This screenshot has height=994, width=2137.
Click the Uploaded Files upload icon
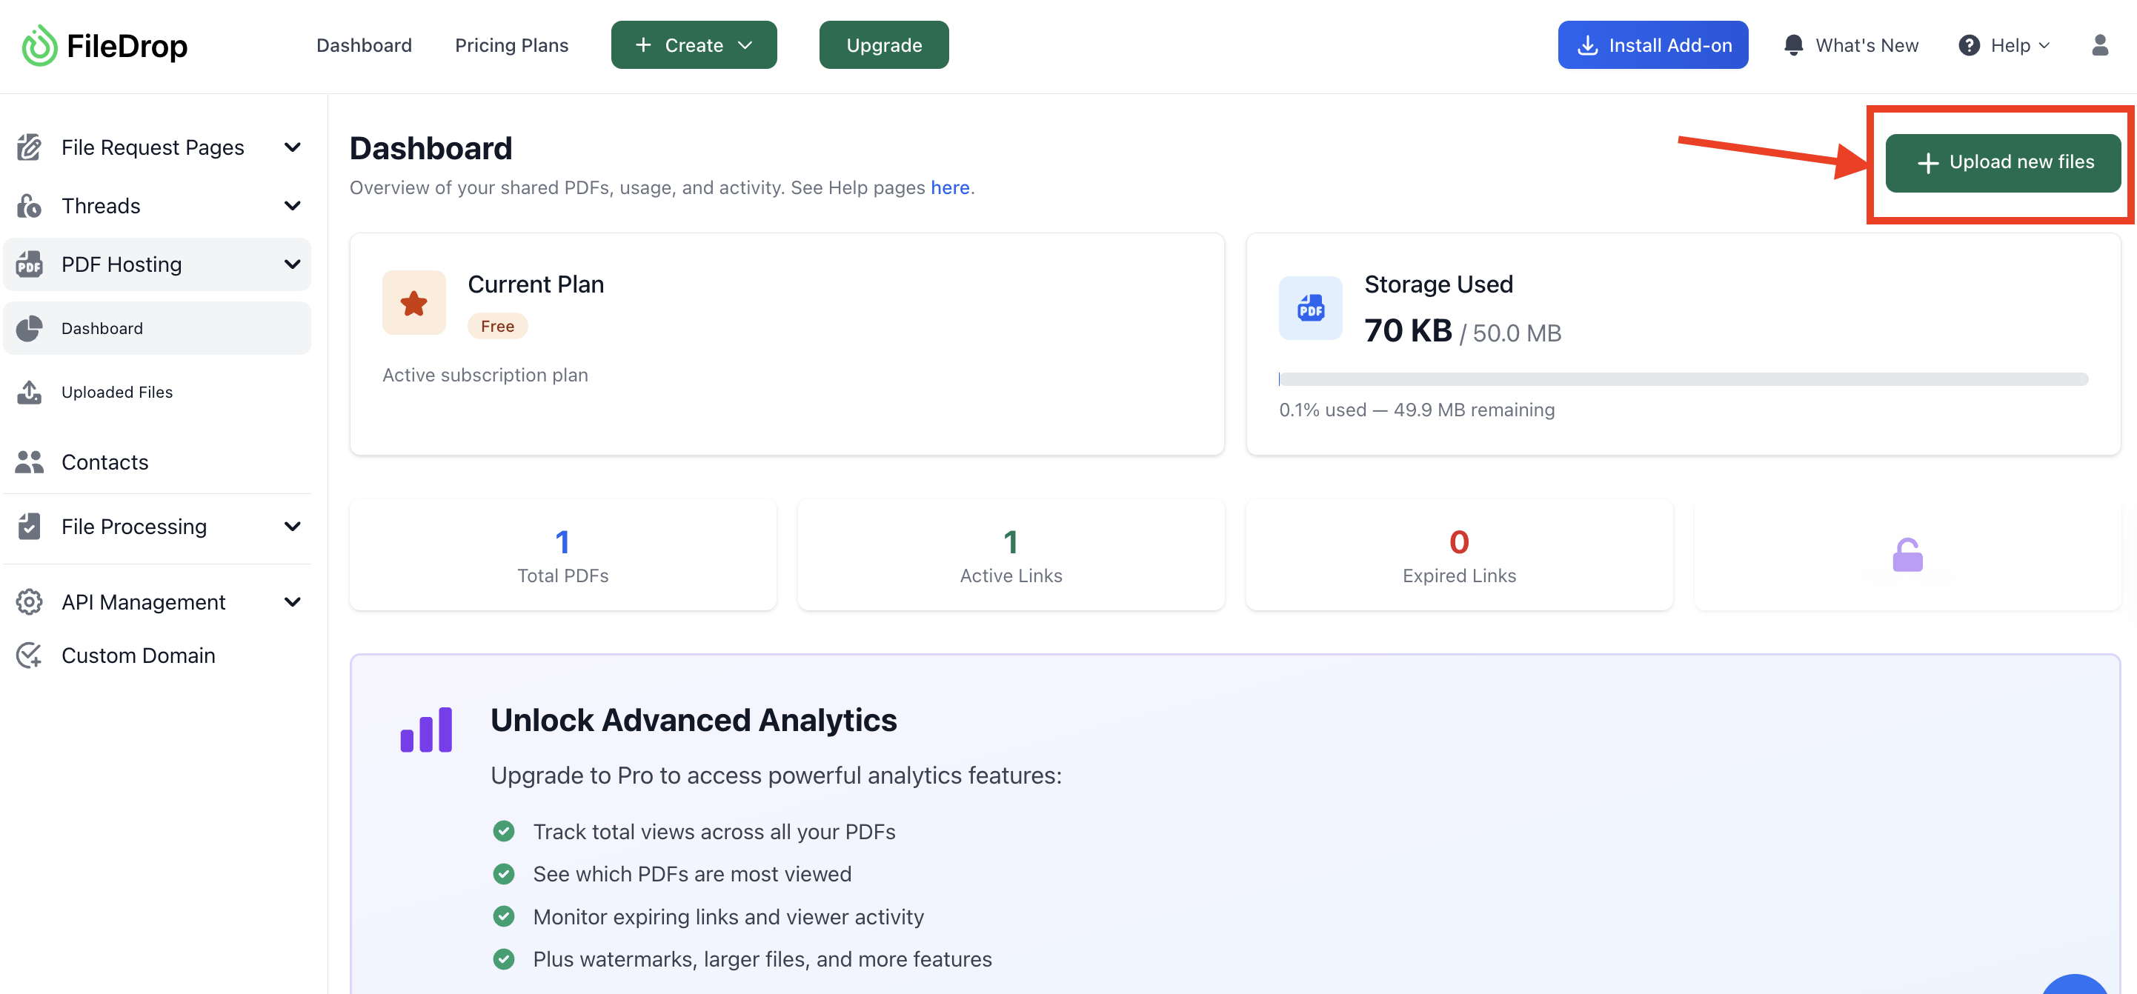click(29, 392)
